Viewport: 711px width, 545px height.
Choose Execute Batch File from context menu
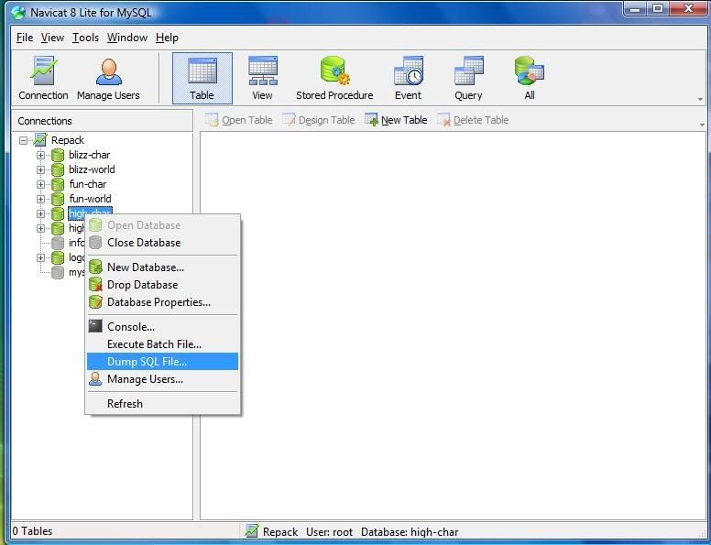pos(162,344)
